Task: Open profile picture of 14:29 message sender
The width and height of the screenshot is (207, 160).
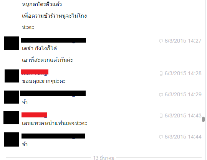Action: (x=12, y=97)
